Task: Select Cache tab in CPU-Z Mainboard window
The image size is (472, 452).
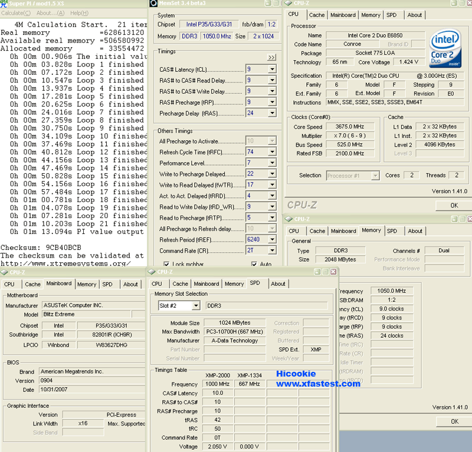Action: pyautogui.click(x=32, y=284)
